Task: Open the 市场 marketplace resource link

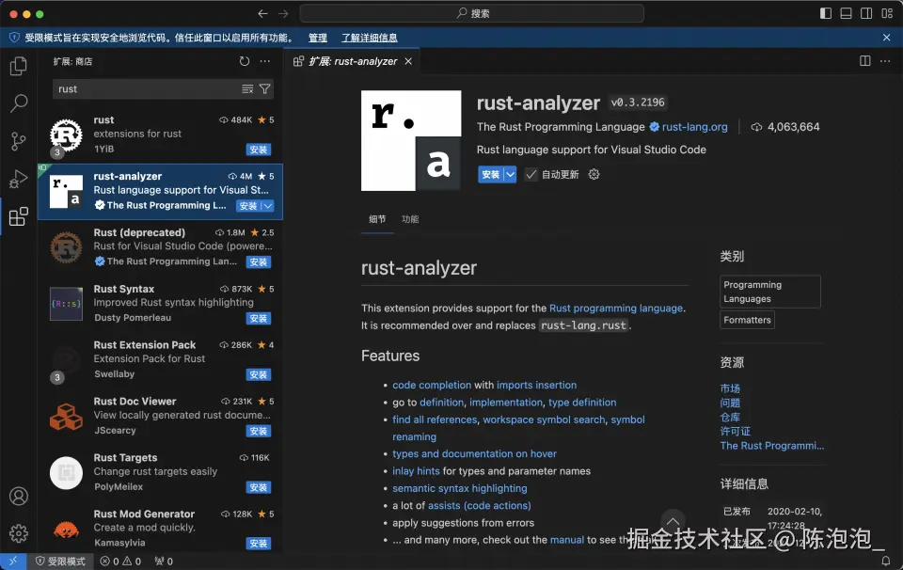Action: point(730,388)
